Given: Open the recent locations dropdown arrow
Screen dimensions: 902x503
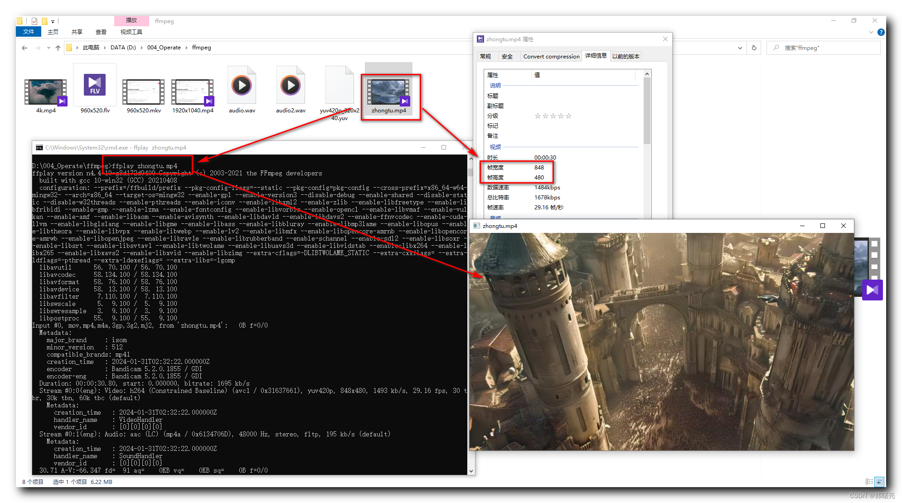Looking at the screenshot, I should [x=48, y=48].
